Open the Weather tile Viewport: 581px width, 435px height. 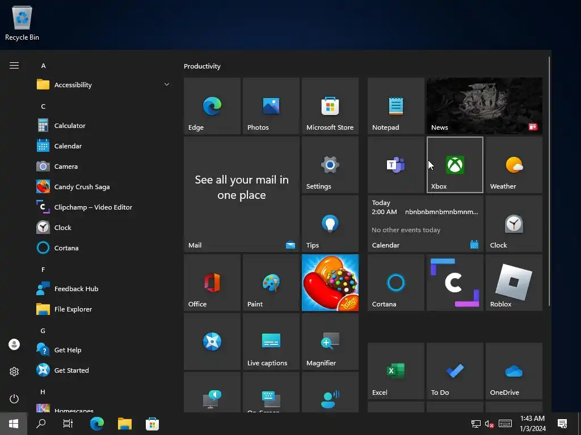pos(514,165)
